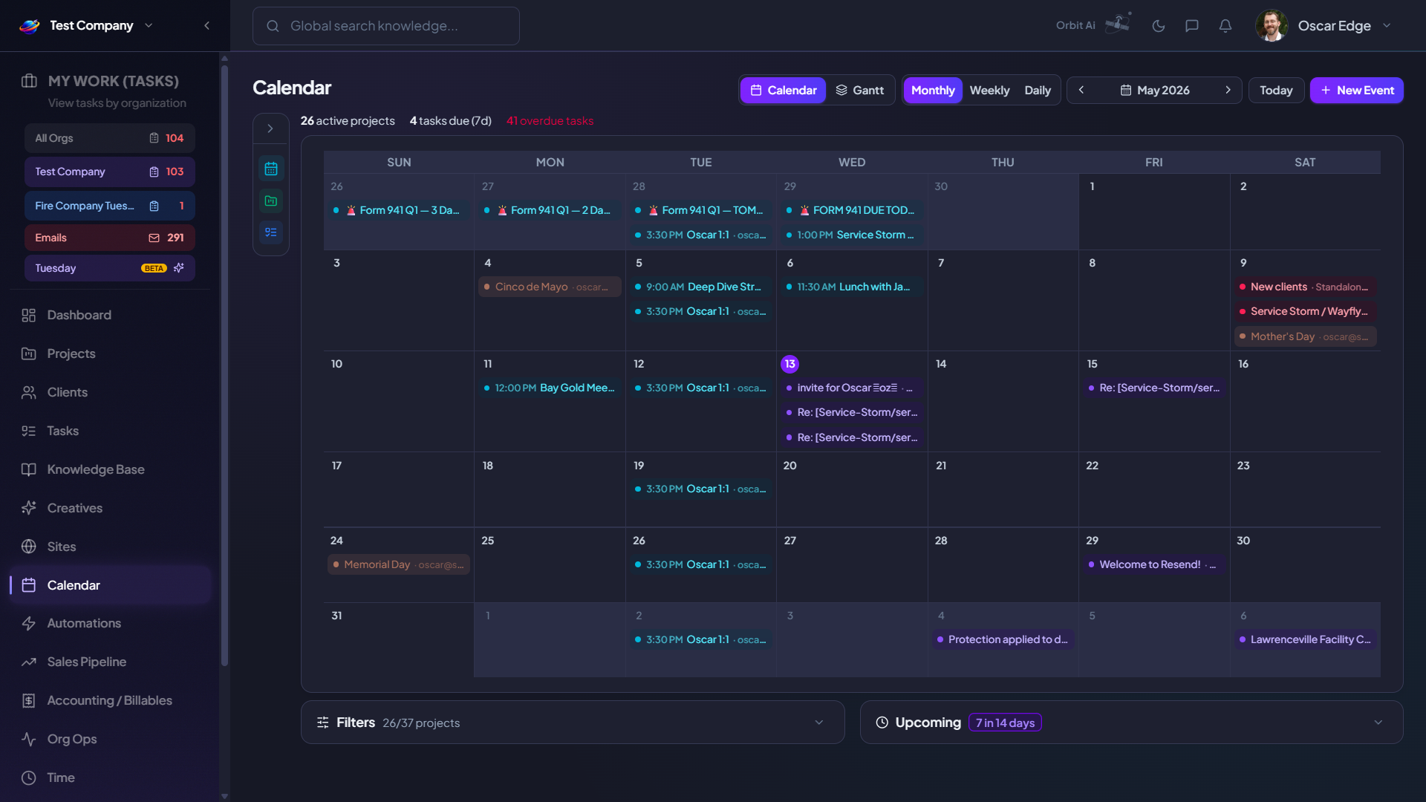
Task: Open Creatives from the sidebar
Action: [109, 509]
